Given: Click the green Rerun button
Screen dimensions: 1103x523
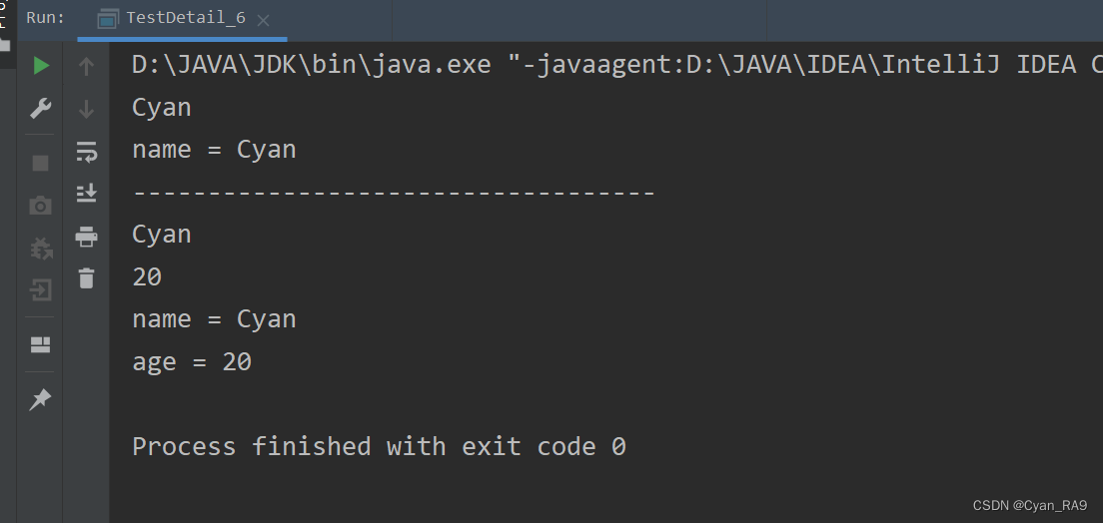Looking at the screenshot, I should click(x=40, y=66).
